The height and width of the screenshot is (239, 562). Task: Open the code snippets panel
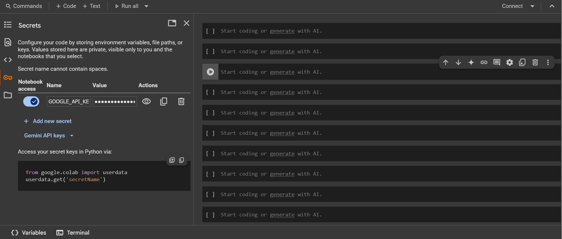click(x=8, y=60)
